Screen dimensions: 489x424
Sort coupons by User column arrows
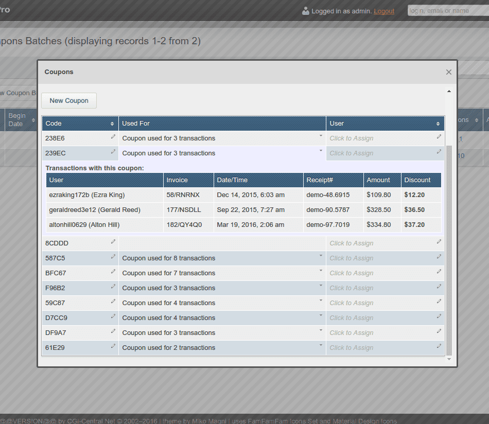(x=438, y=124)
